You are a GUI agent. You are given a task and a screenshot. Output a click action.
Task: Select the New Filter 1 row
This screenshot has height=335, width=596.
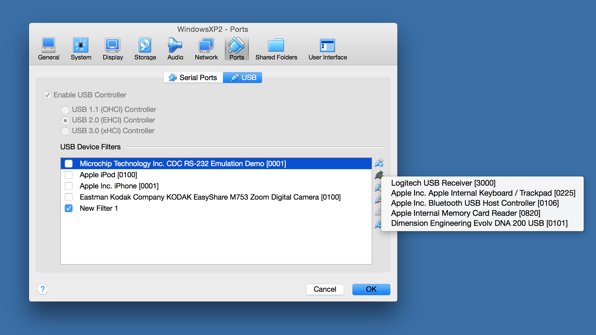click(216, 208)
